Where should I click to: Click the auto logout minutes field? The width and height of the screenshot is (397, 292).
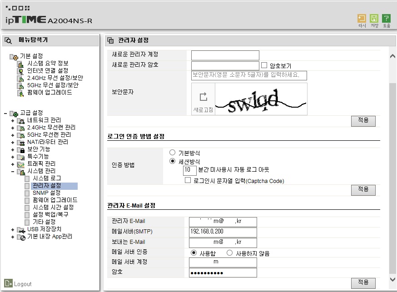[x=189, y=170]
